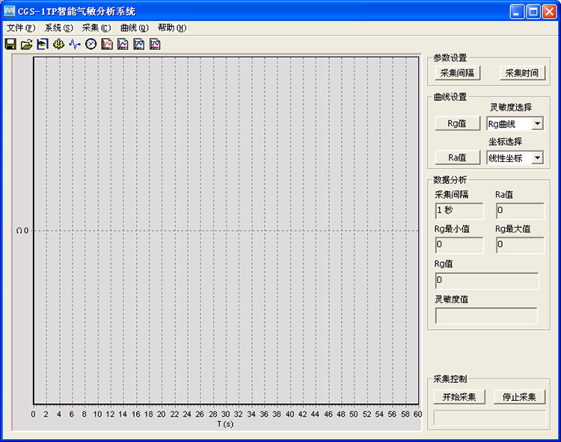Click the last chart icon in toolbar
Screen dimensions: 561x442
(155, 44)
